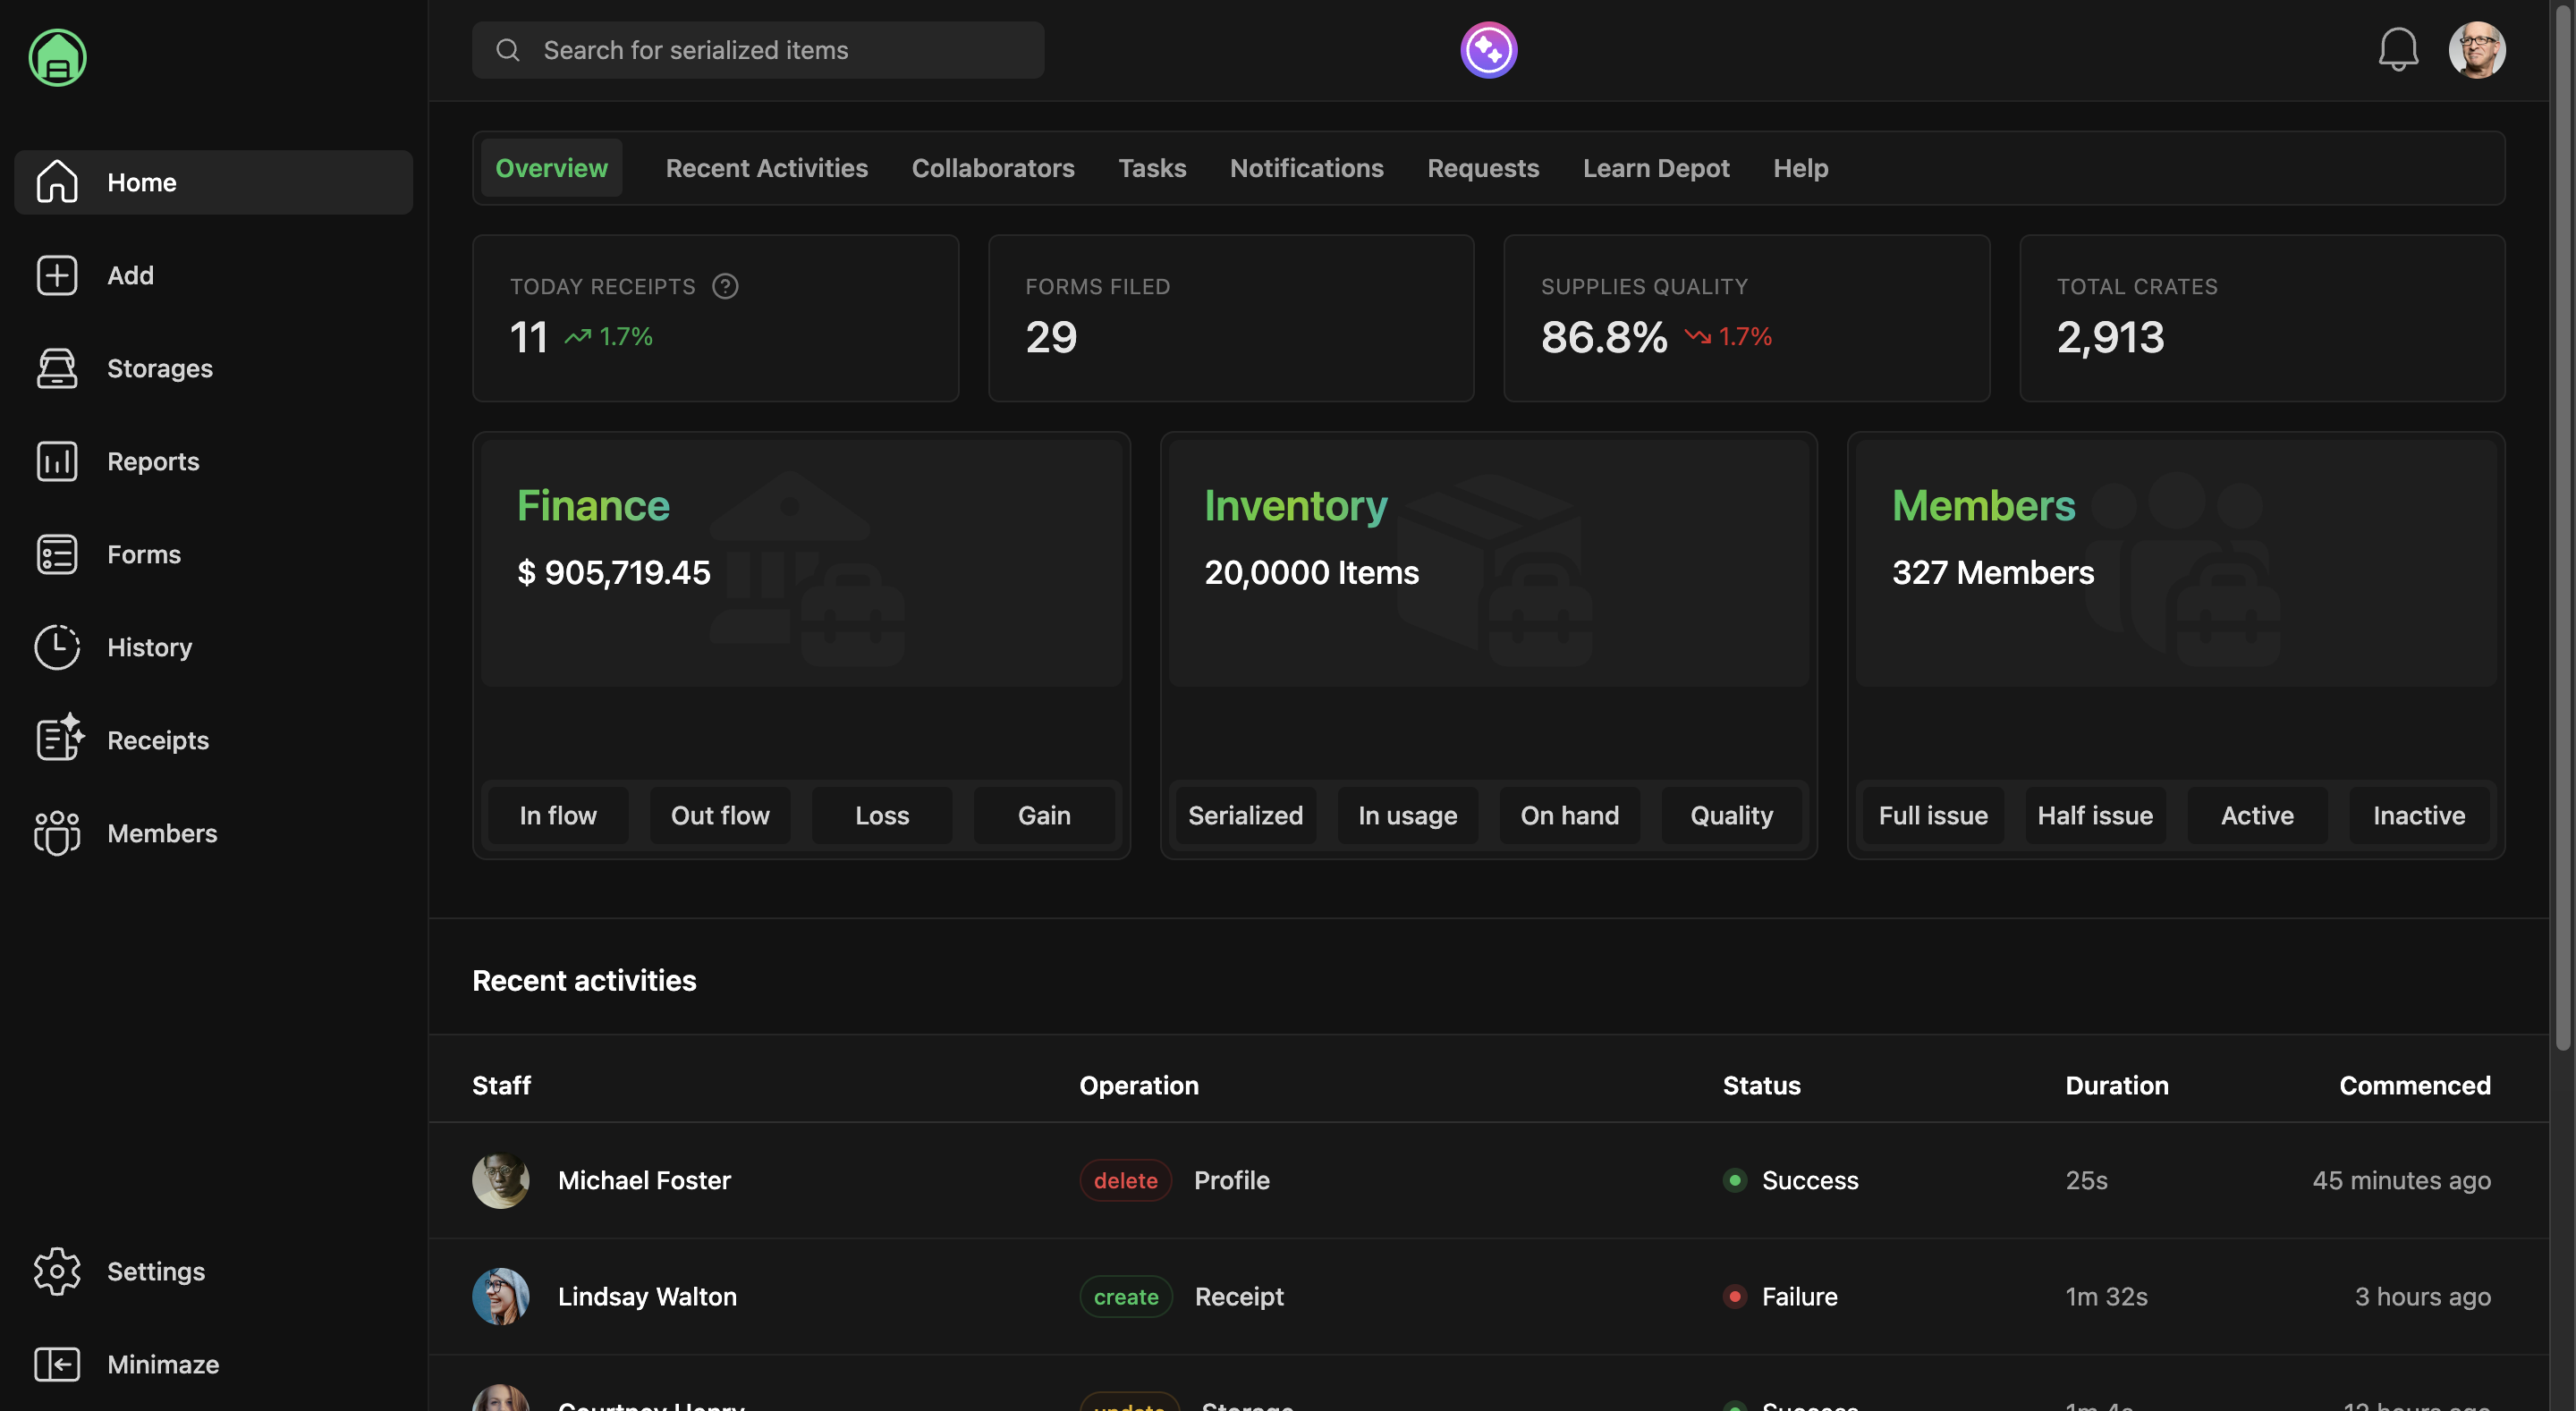Click the search for serialized items field

tap(758, 50)
